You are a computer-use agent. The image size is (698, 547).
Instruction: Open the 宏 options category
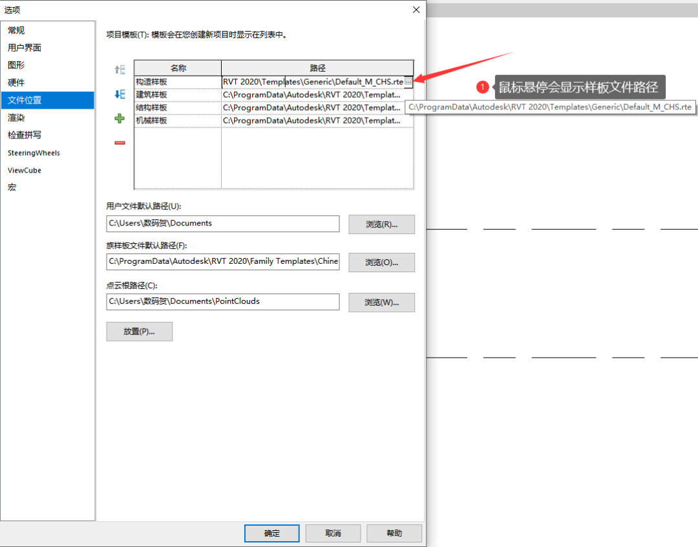(47, 188)
